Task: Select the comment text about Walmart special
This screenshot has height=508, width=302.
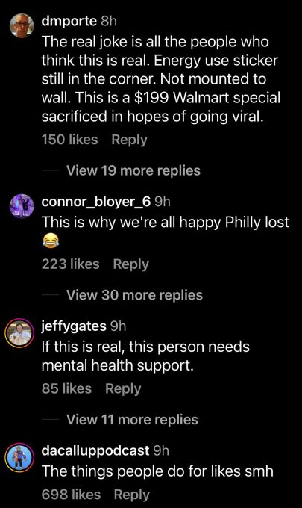Action: [161, 79]
